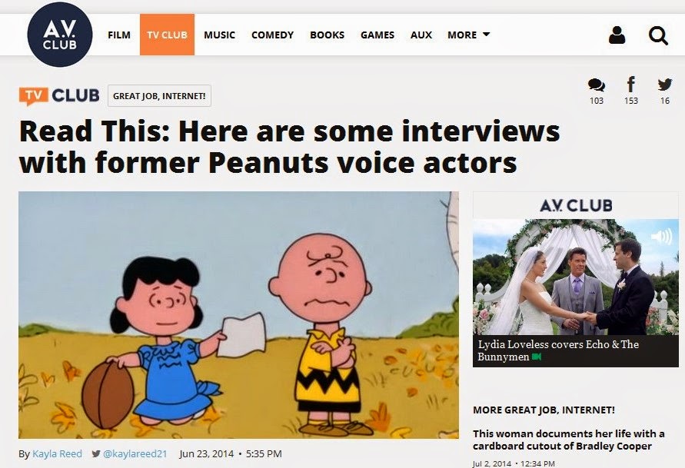Expand the MORE dropdown menu
This screenshot has width=685, height=468.
pos(469,35)
